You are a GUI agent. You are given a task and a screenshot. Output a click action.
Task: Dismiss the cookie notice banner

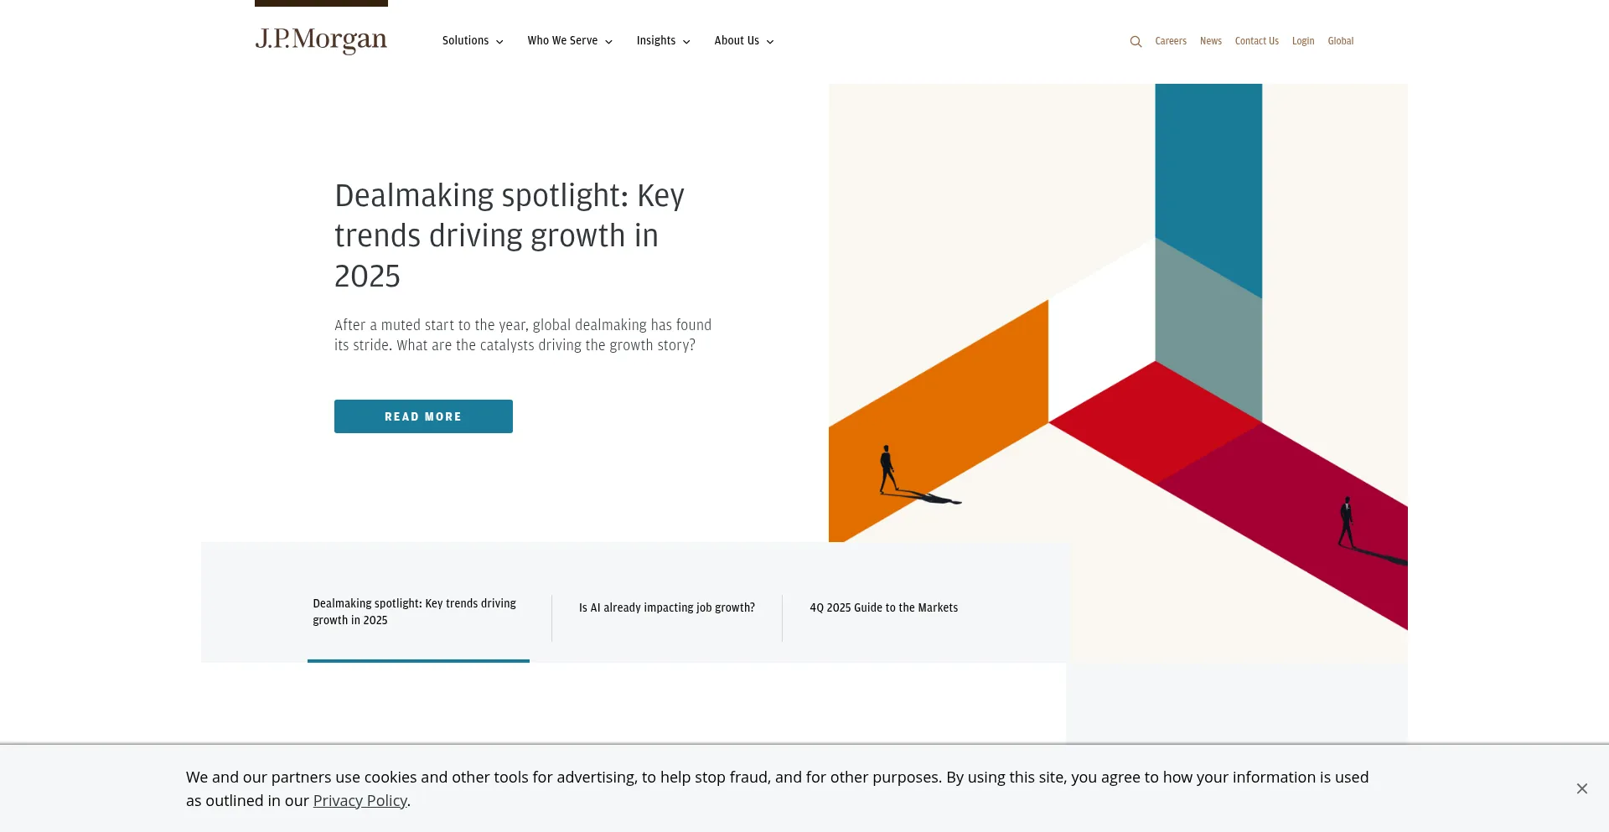[1581, 788]
